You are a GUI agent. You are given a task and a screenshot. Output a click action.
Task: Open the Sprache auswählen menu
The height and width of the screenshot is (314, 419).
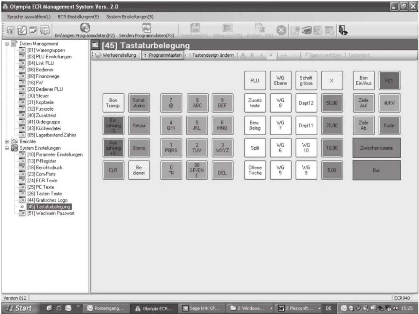29,17
